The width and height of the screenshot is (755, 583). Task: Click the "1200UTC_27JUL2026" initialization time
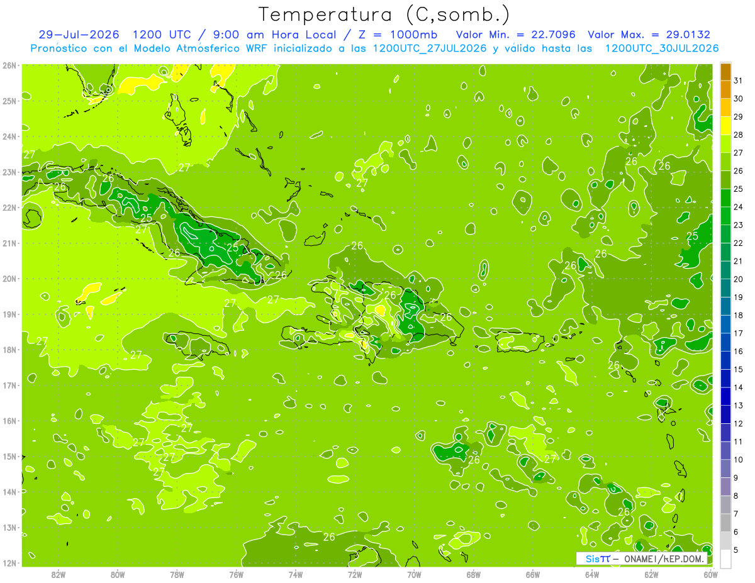[430, 48]
